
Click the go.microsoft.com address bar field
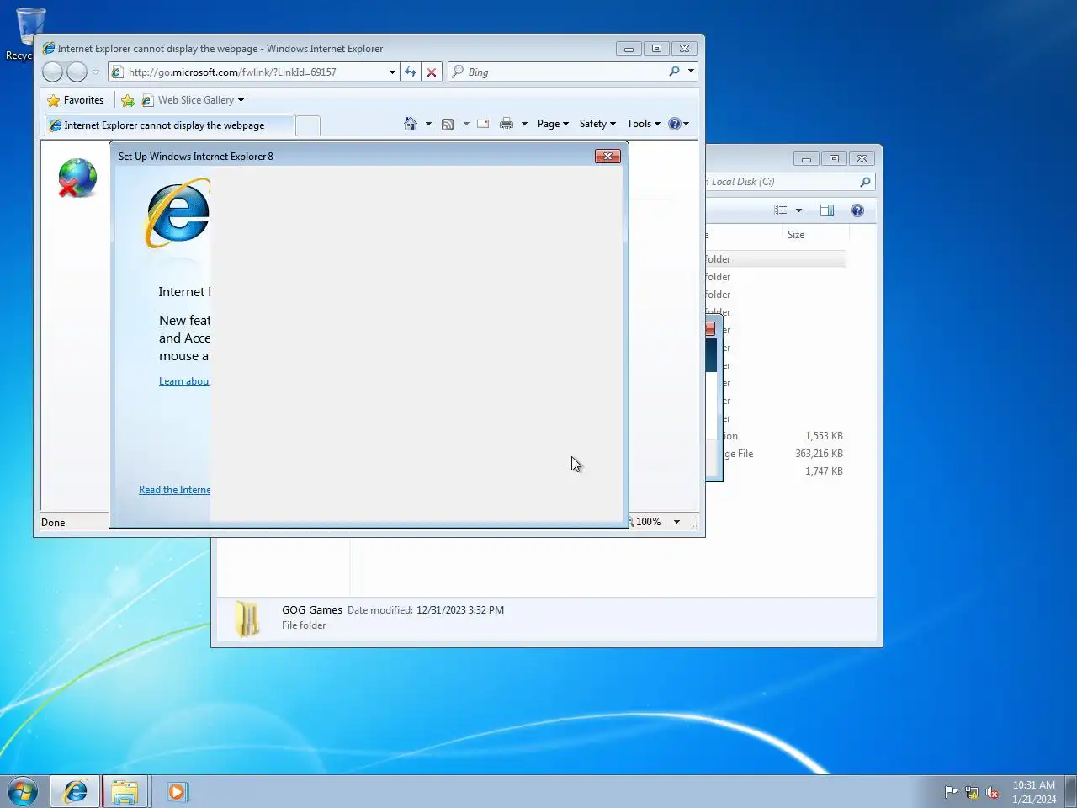click(254, 72)
